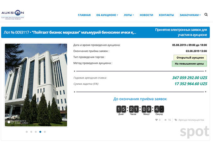Screen dimensions: 213x142
Task: Select the first carousel dot
Action: pos(27,132)
